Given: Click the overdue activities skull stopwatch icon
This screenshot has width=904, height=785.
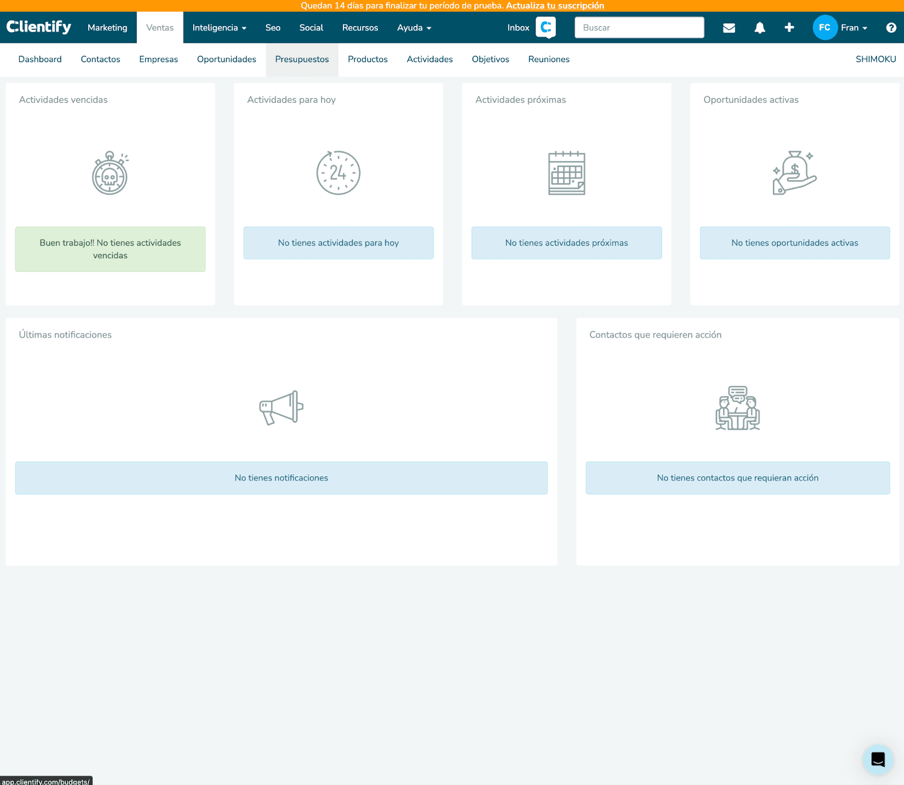Looking at the screenshot, I should click(x=110, y=173).
